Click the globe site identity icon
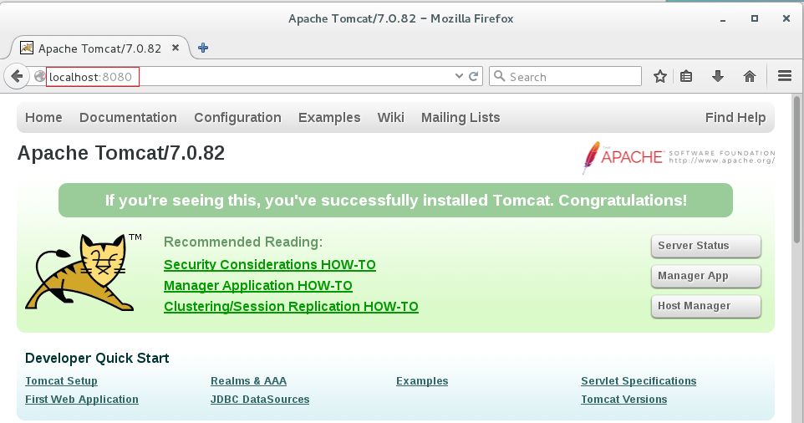804x423 pixels. tap(39, 77)
